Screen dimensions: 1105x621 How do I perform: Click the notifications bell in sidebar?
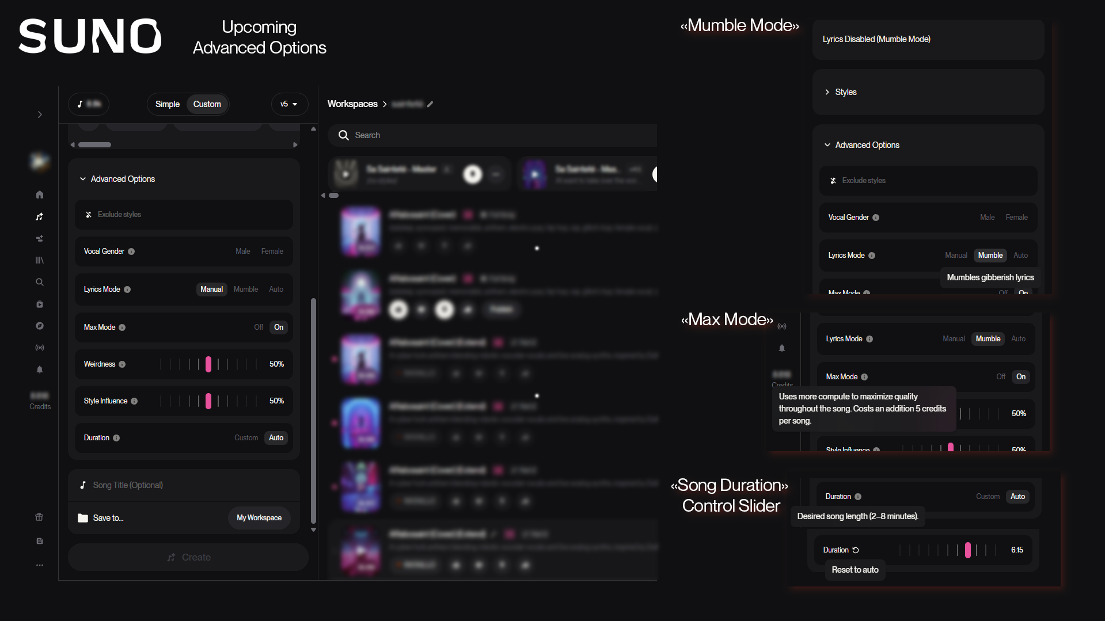click(x=40, y=369)
